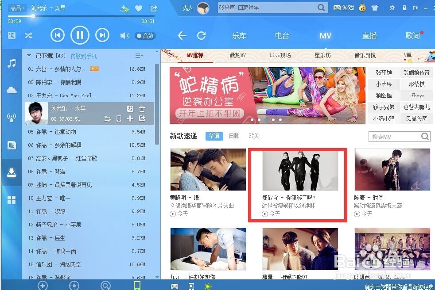Open download manager sidebar icon

click(12, 172)
